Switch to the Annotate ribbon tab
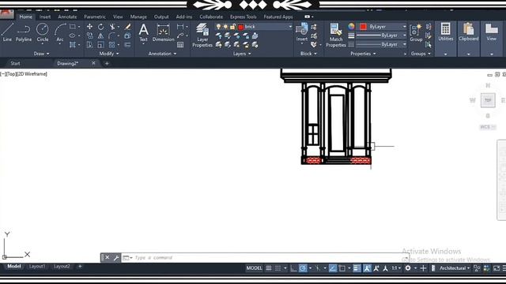This screenshot has height=284, width=506. click(x=67, y=17)
